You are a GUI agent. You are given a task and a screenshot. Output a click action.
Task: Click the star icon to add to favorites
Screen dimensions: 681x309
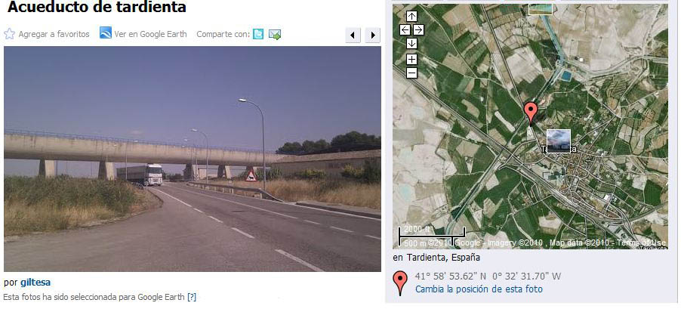(x=9, y=34)
